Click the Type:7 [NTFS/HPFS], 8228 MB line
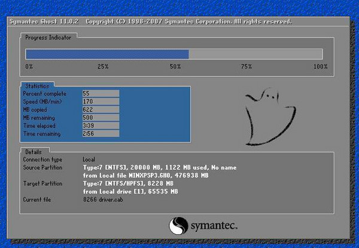The height and width of the screenshot is (248, 359). (128, 183)
